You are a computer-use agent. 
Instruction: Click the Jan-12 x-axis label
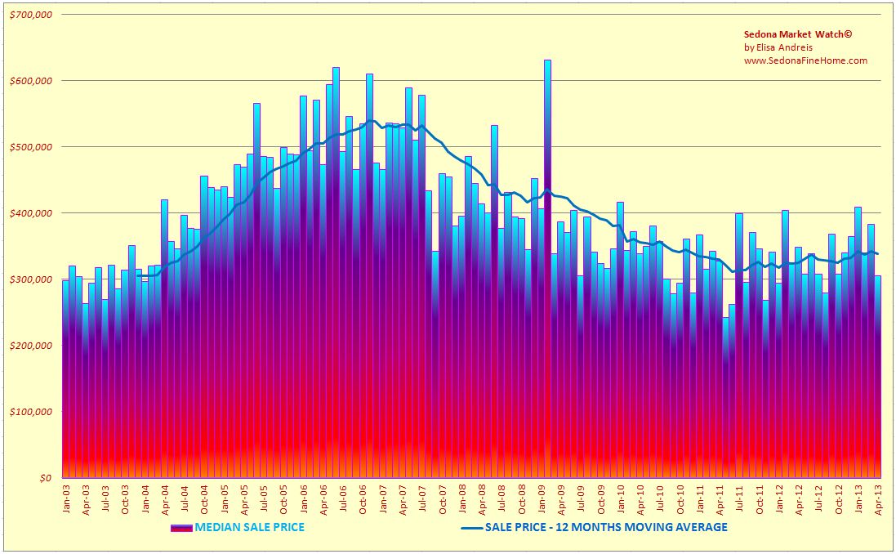[779, 498]
